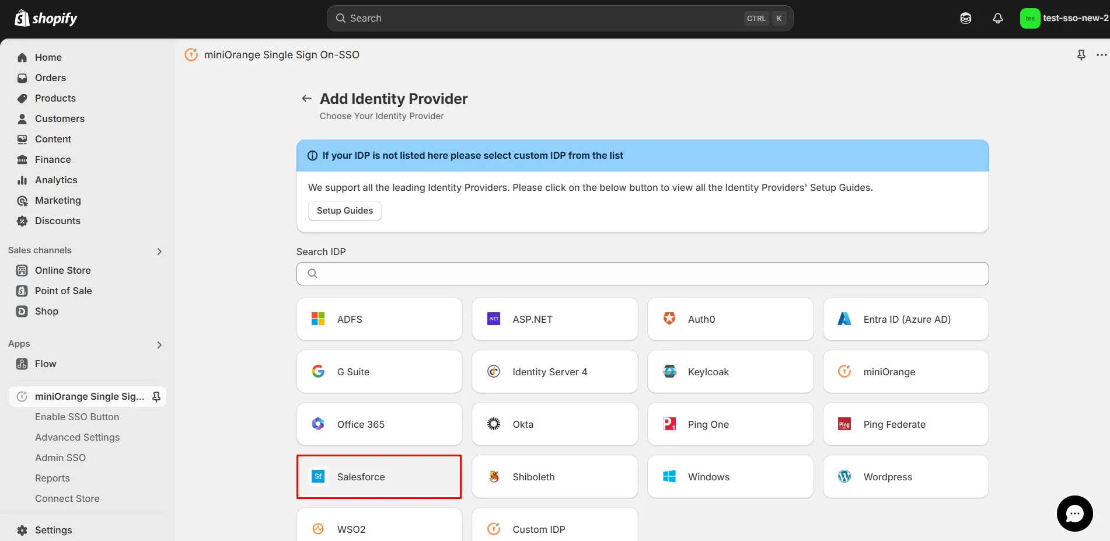Click the miniOrange provider logo

pyautogui.click(x=844, y=371)
